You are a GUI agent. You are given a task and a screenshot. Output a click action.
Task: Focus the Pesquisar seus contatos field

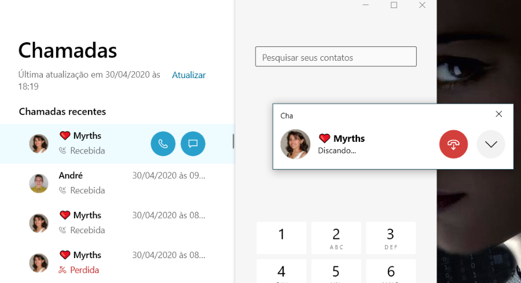tap(336, 57)
